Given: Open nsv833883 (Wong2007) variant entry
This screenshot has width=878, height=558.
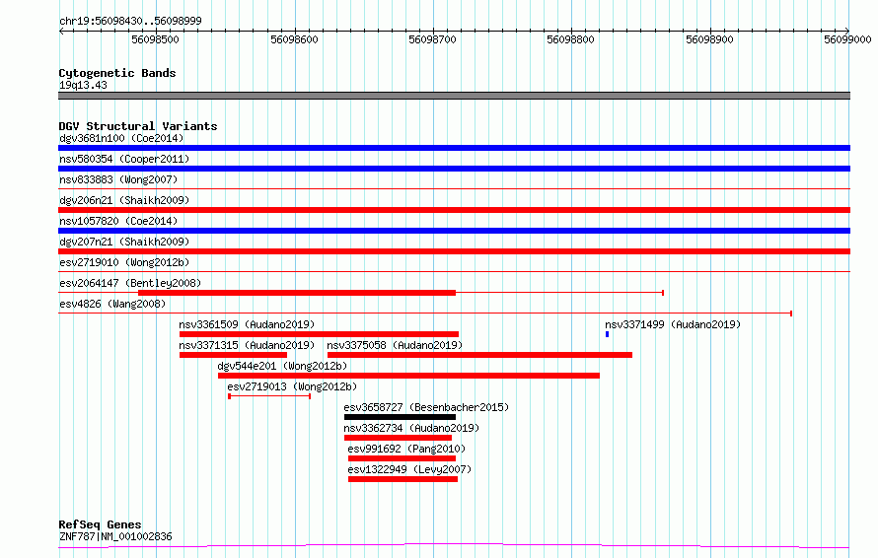Looking at the screenshot, I should tap(118, 179).
